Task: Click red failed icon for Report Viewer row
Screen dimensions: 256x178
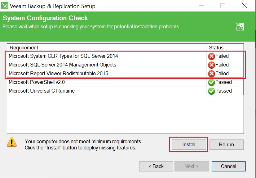Action: pyautogui.click(x=211, y=74)
